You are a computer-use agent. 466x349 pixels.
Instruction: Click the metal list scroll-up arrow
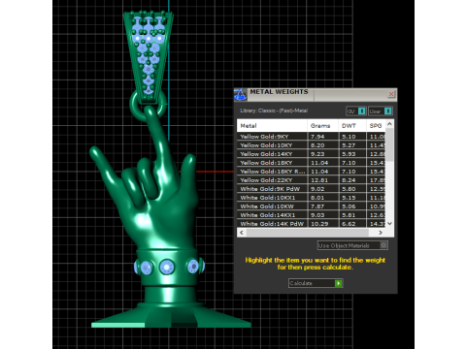click(389, 124)
